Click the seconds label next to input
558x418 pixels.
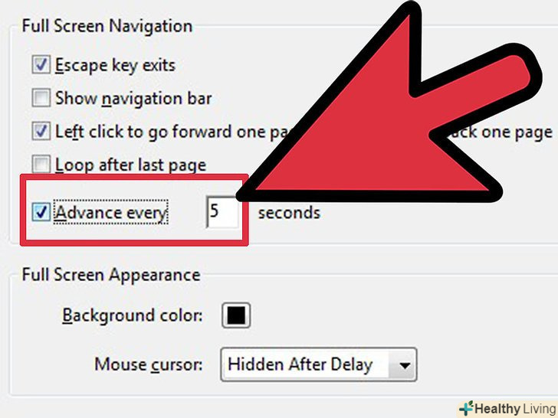[x=289, y=213]
